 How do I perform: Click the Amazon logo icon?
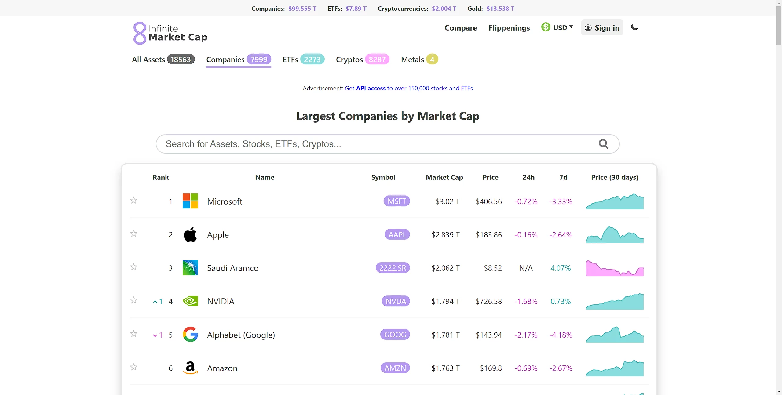190,368
